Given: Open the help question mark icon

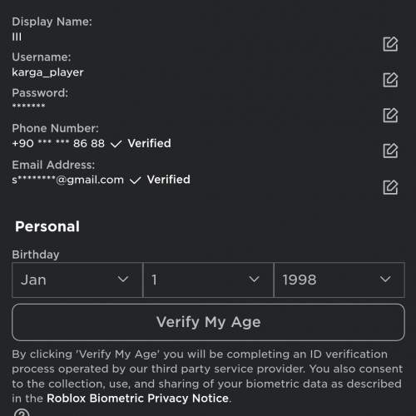Looking at the screenshot, I should (x=22, y=413).
